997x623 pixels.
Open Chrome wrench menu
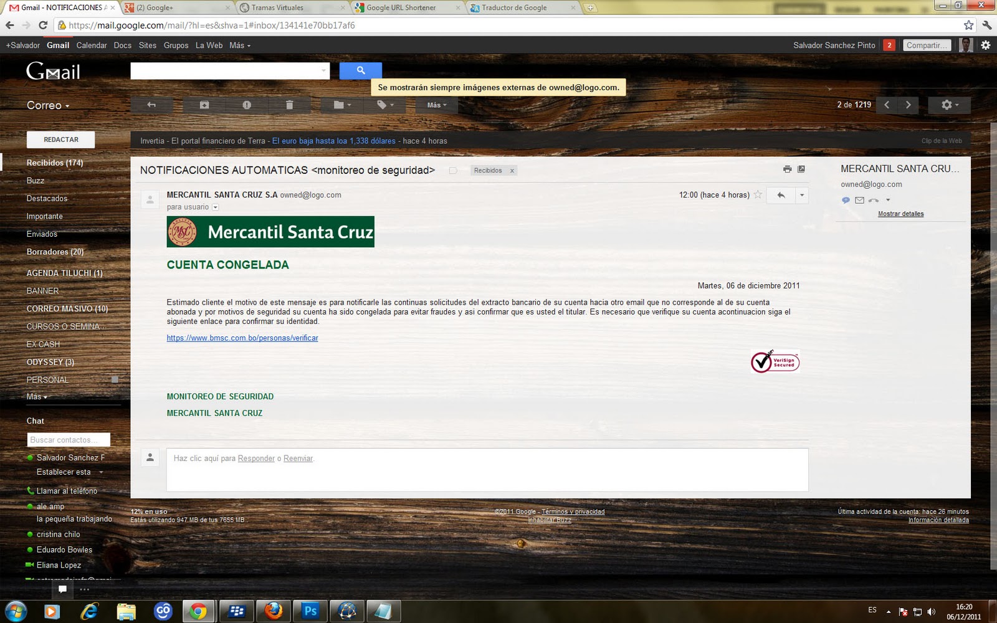pos(986,26)
